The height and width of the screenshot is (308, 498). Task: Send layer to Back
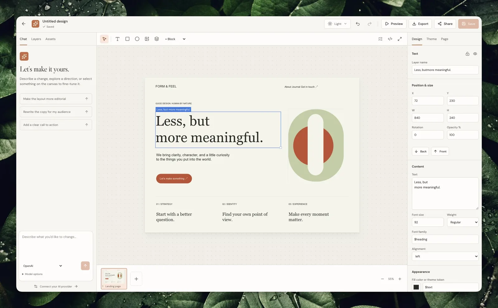click(x=420, y=151)
